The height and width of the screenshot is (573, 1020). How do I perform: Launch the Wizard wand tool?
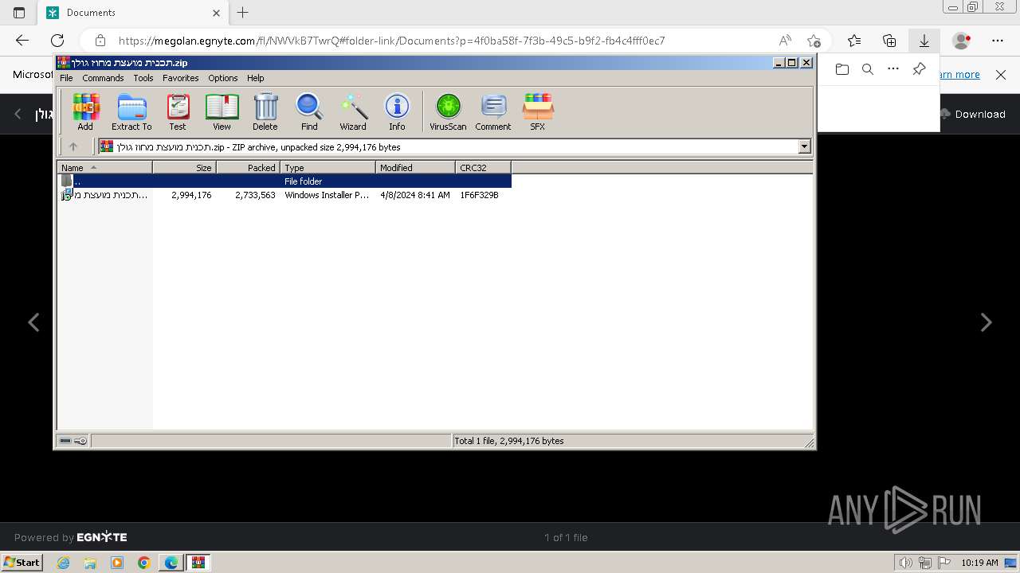[x=353, y=111]
